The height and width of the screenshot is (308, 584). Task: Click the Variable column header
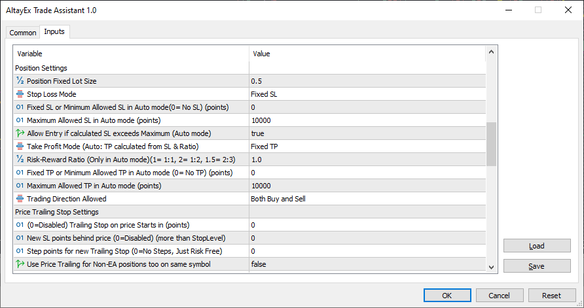pos(131,54)
